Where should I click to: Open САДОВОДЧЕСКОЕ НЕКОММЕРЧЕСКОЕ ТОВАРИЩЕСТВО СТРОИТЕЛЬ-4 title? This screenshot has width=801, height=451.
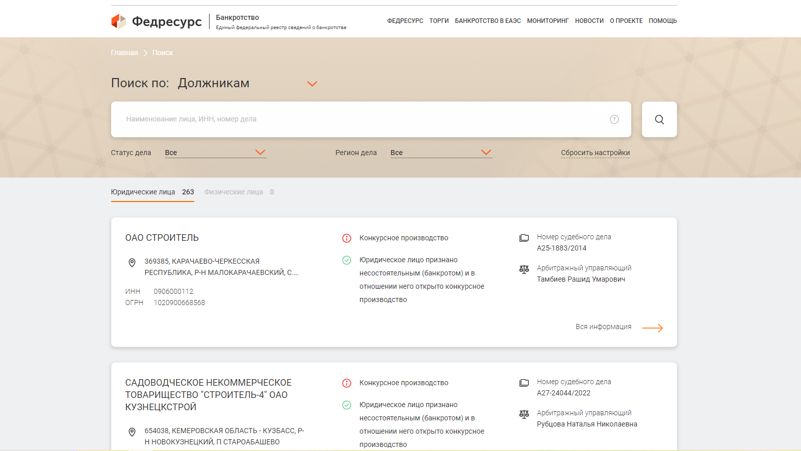209,395
